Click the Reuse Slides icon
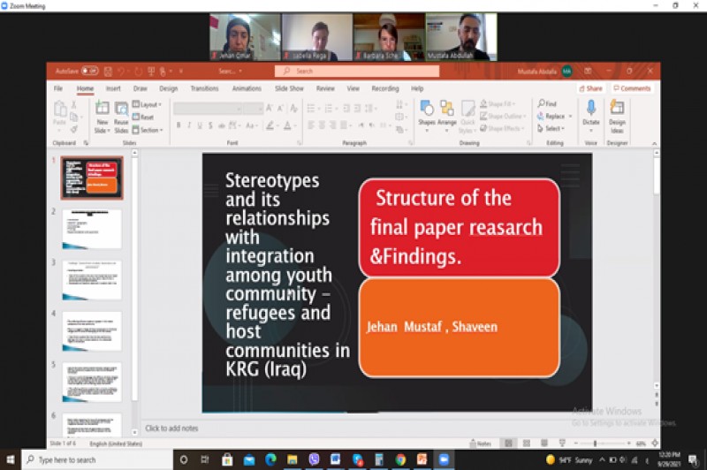This screenshot has height=470, width=707. pos(121,113)
